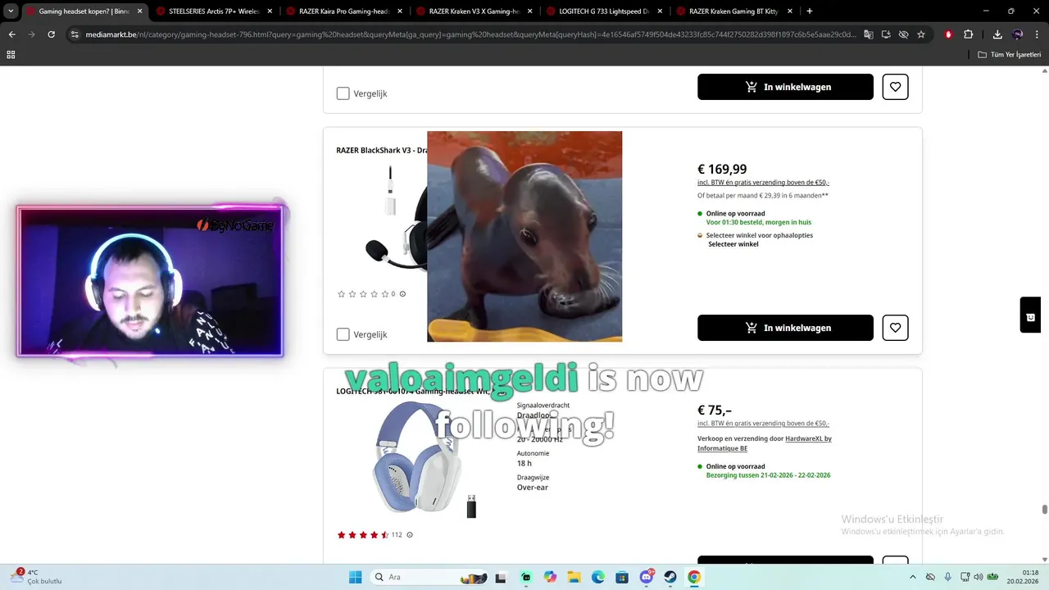
Task: Open Steam from the taskbar
Action: pyautogui.click(x=670, y=577)
